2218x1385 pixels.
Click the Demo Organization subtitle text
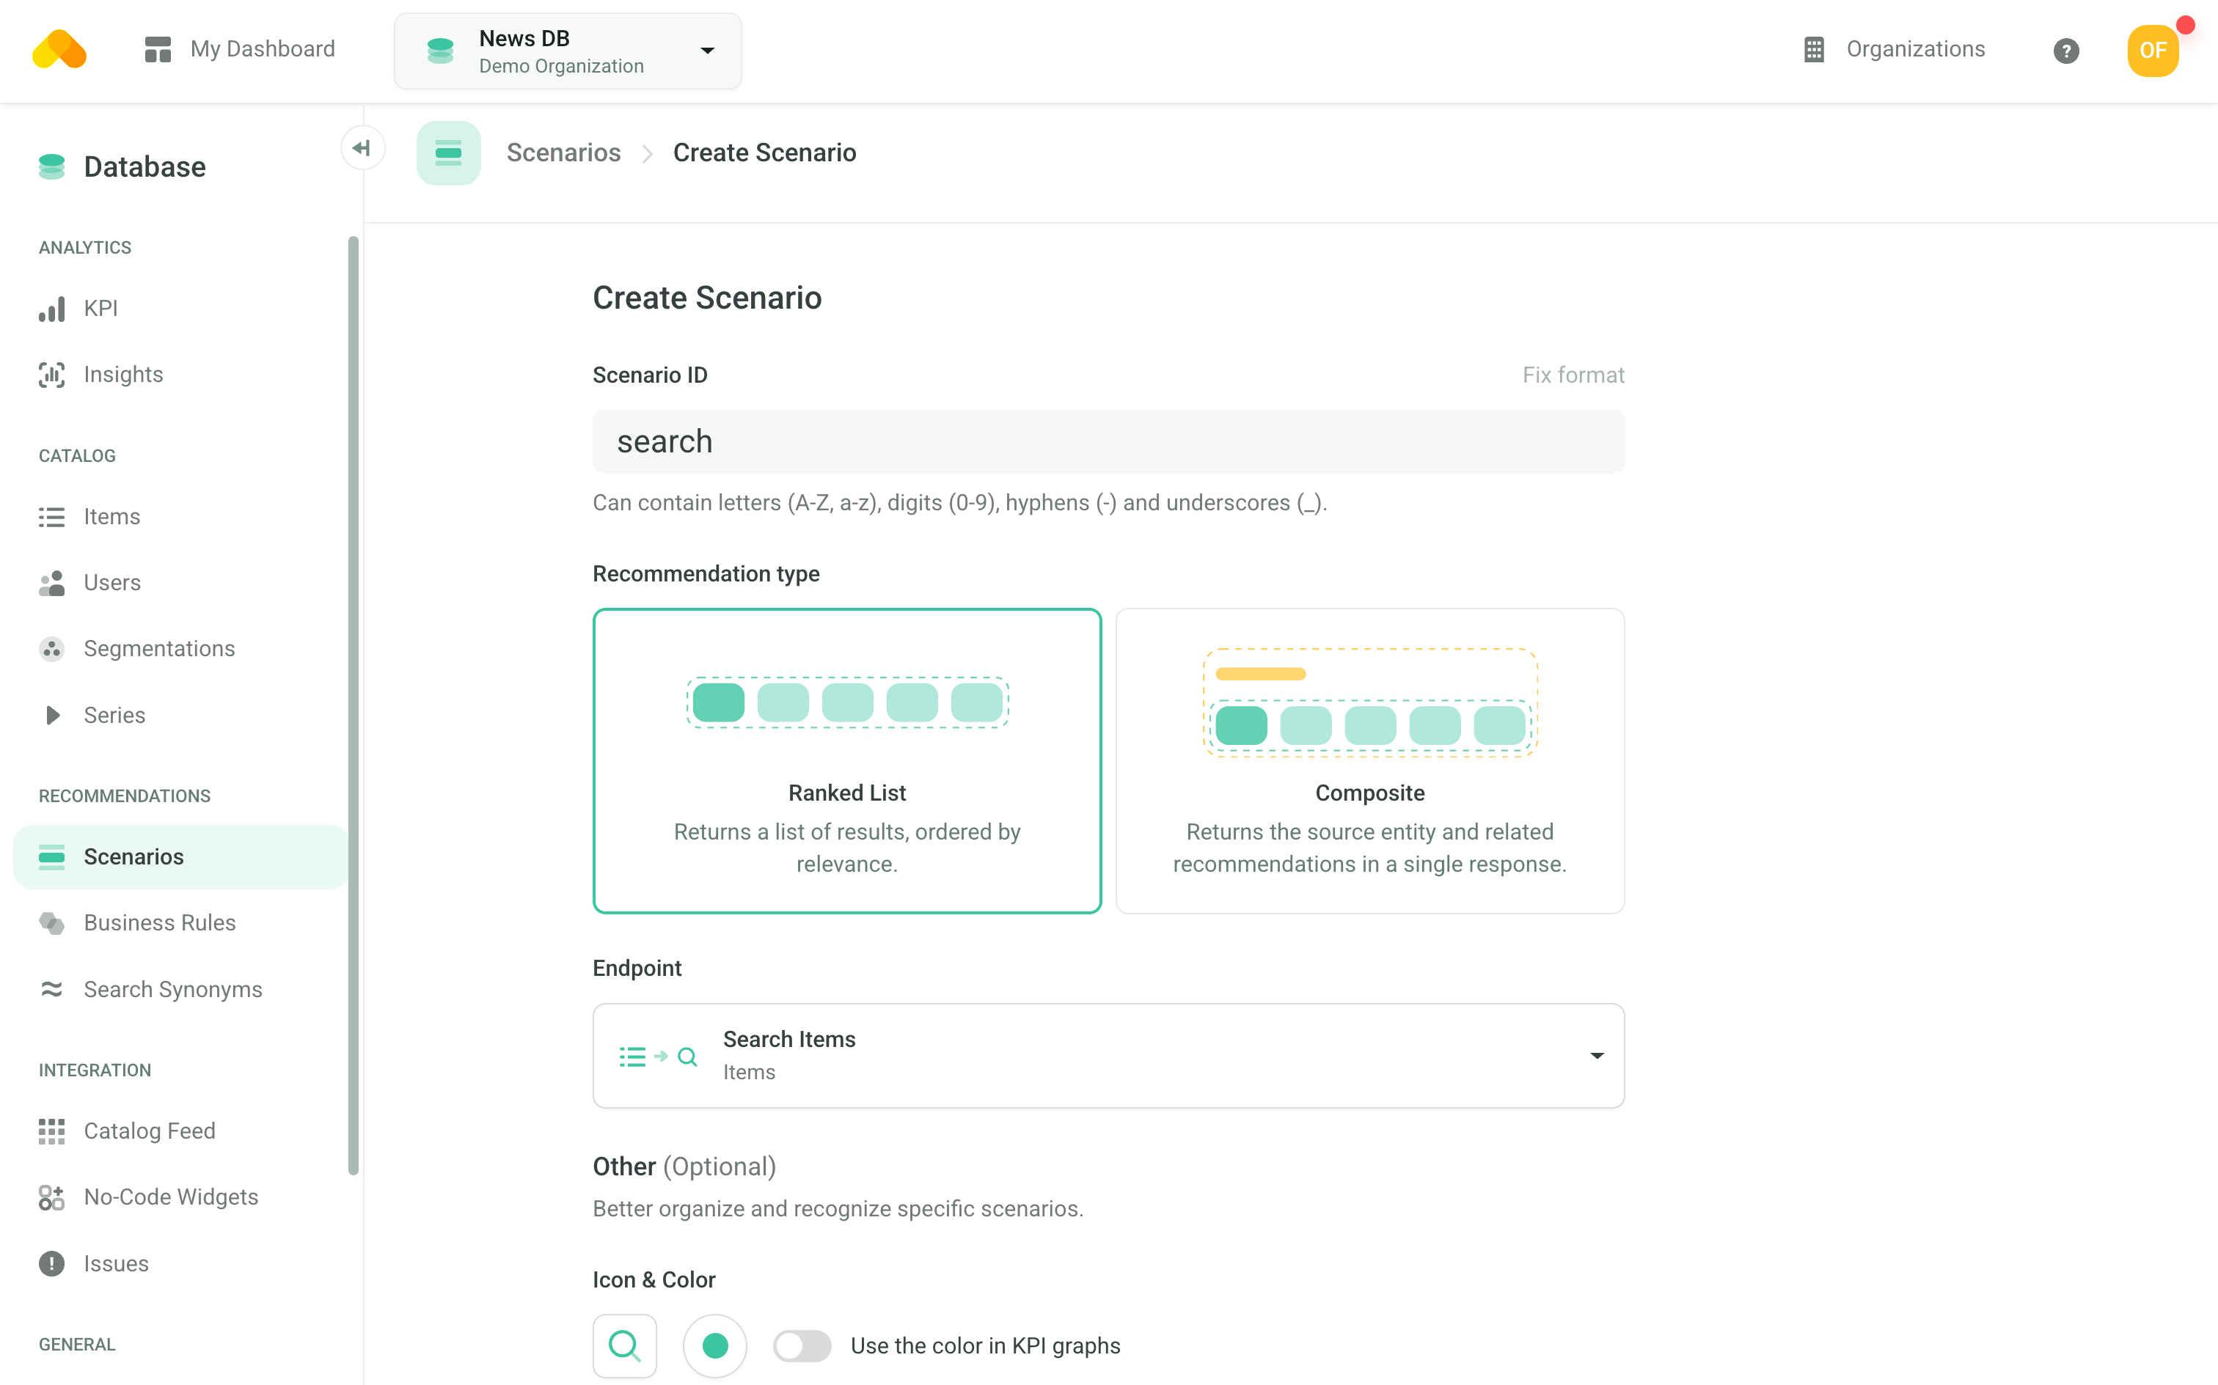tap(560, 67)
